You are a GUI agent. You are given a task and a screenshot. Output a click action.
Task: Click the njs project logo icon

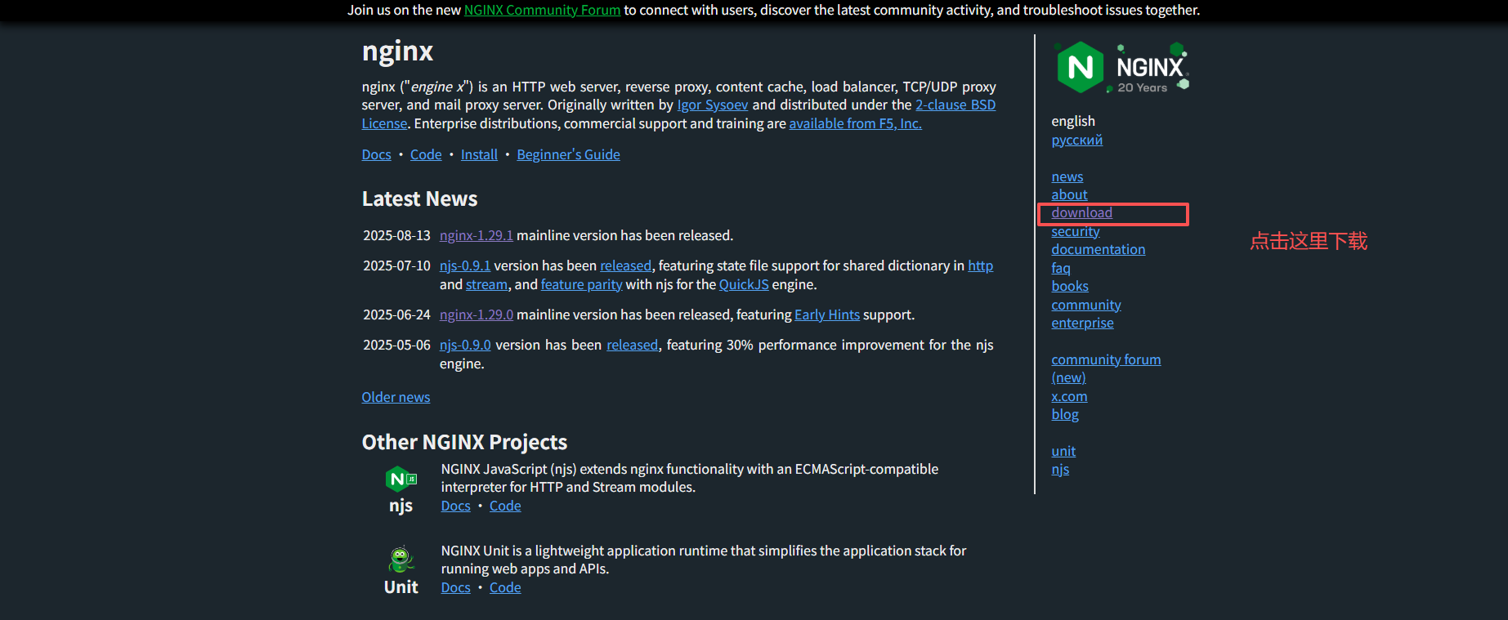pyautogui.click(x=401, y=479)
